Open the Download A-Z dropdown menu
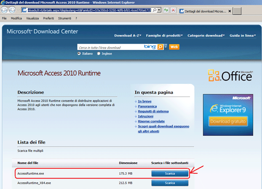The height and width of the screenshot is (189, 262). pyautogui.click(x=128, y=36)
